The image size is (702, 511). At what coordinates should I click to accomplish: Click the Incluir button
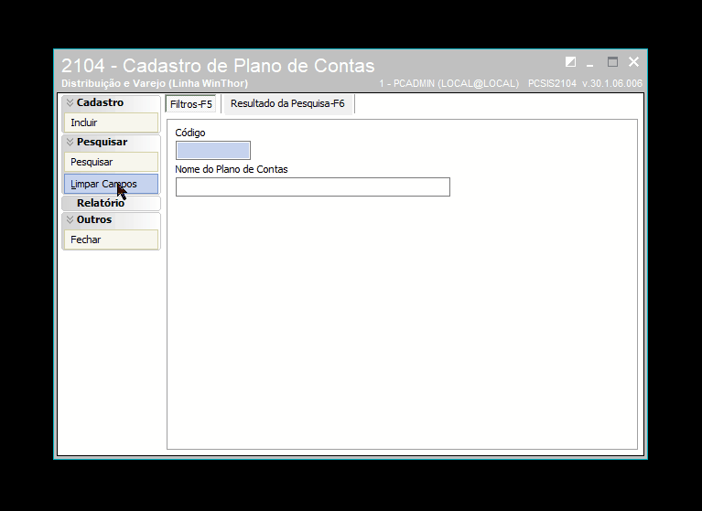click(x=111, y=122)
